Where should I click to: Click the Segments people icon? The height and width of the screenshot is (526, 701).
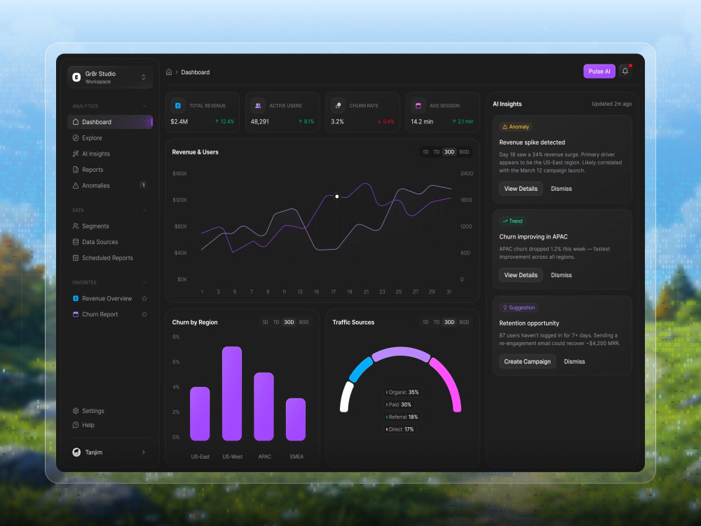click(x=76, y=226)
